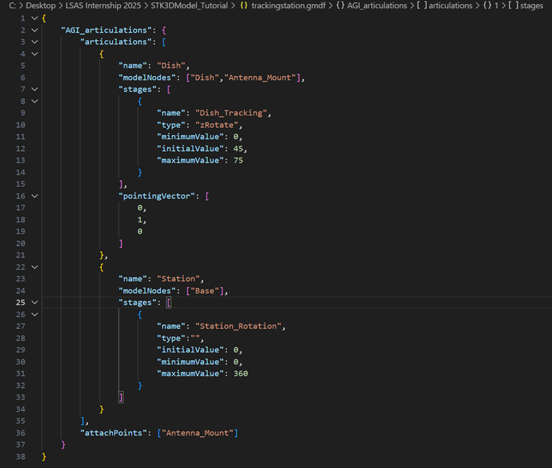The width and height of the screenshot is (552, 468).
Task: Click the highlighted closing bracket on line 33
Action: [121, 397]
